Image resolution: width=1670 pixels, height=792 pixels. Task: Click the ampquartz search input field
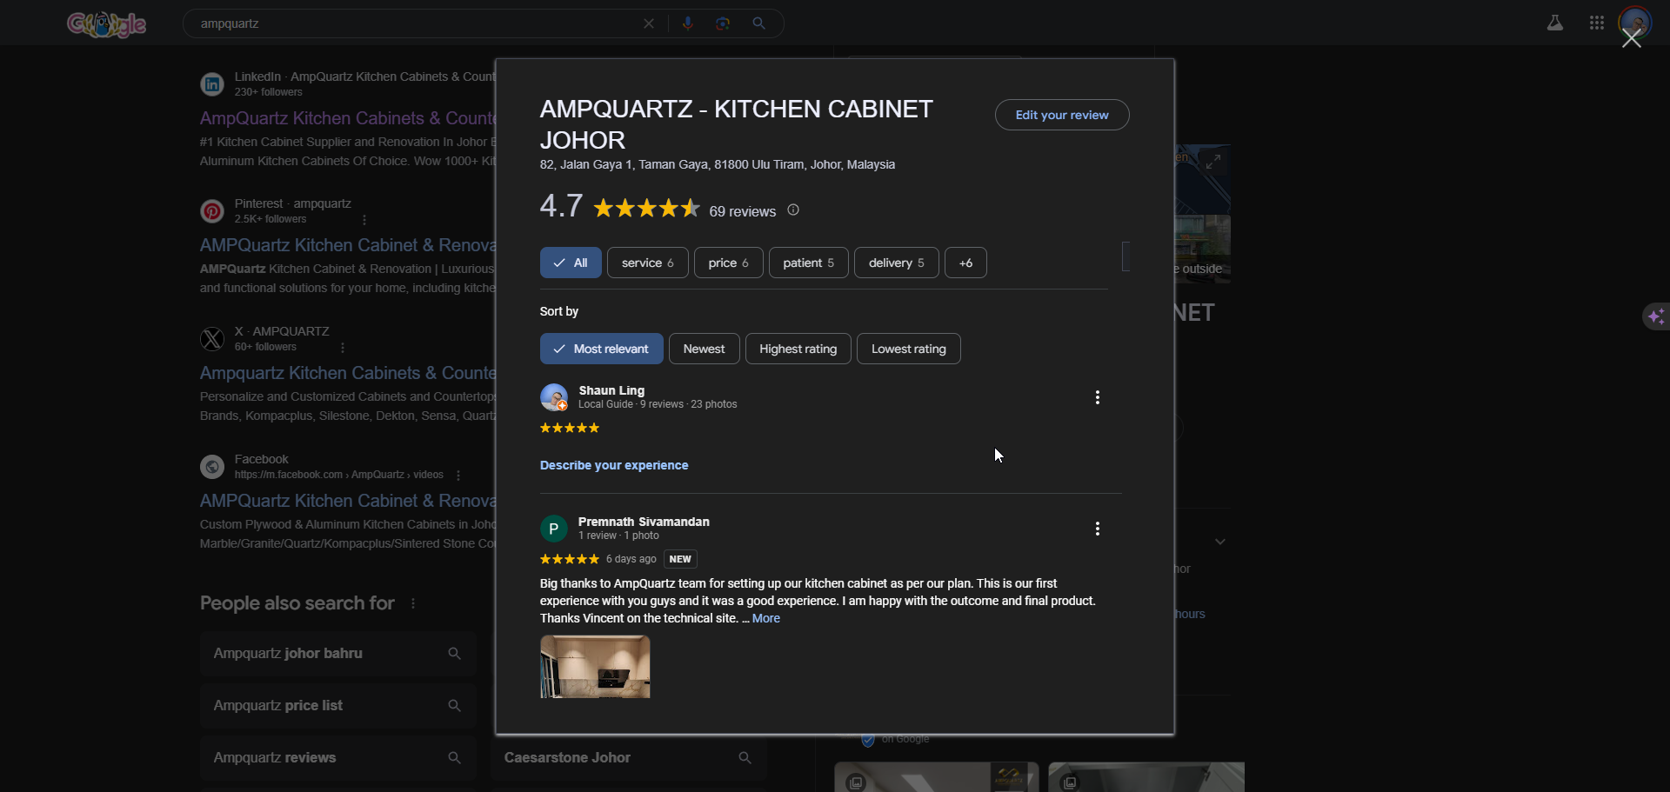coord(417,23)
